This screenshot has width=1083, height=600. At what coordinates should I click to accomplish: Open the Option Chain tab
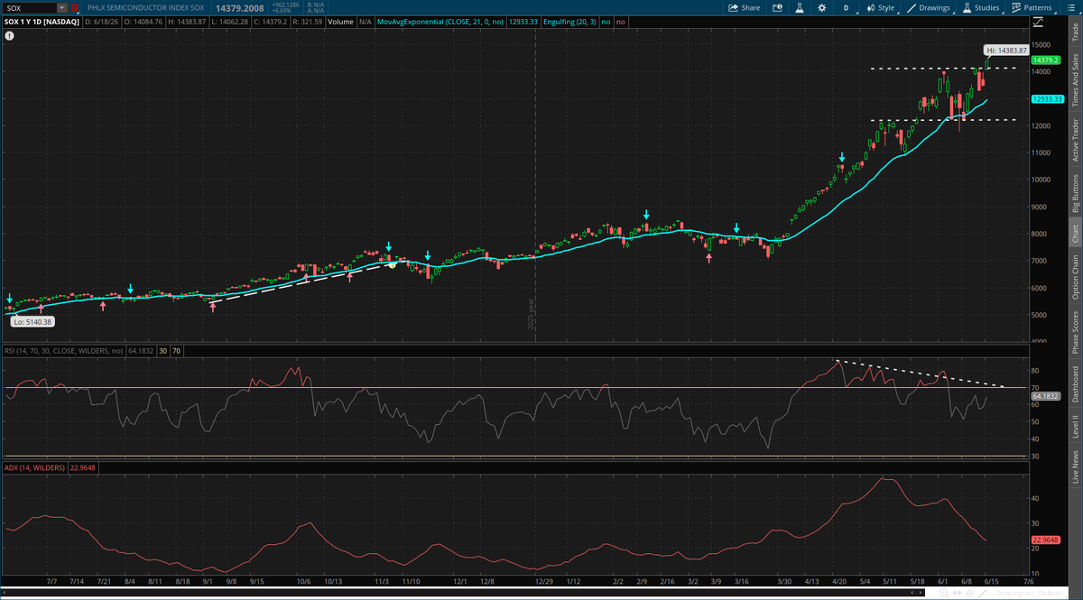[1075, 277]
